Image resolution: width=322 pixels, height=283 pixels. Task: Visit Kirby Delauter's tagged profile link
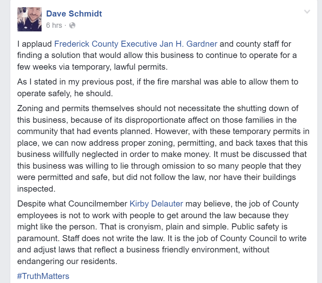coord(157,204)
